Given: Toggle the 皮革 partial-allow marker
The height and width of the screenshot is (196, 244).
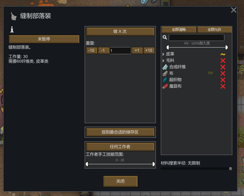Looking at the screenshot, I should pyautogui.click(x=223, y=54).
